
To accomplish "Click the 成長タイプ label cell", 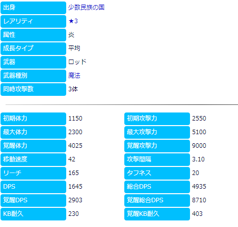I will coord(33,48).
